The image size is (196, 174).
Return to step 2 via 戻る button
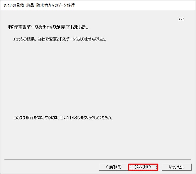point(114,167)
